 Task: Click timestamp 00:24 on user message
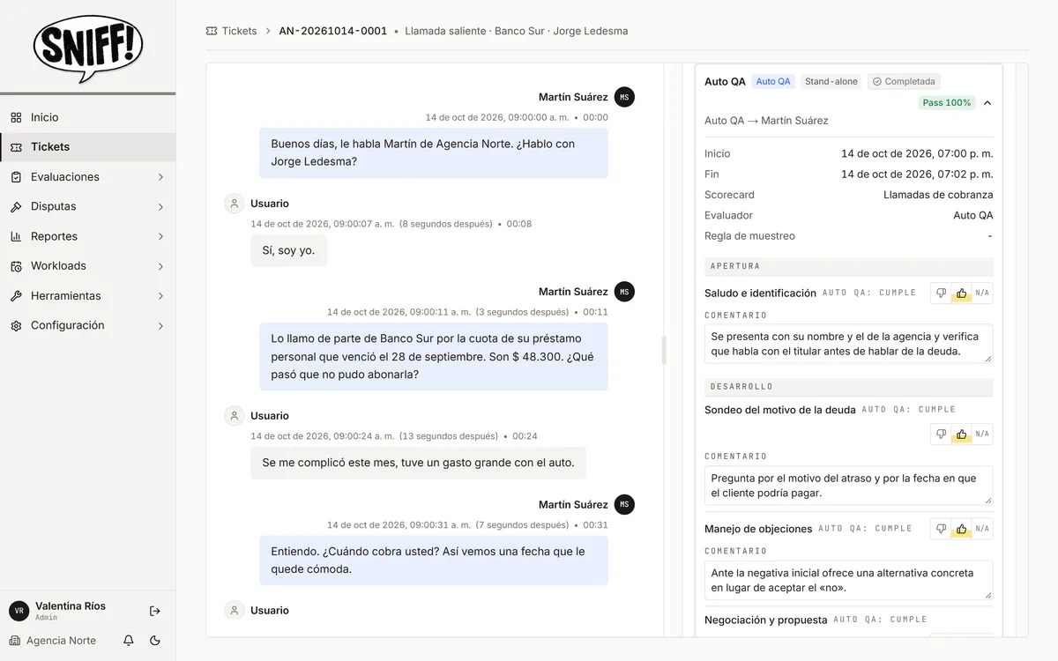pos(525,436)
